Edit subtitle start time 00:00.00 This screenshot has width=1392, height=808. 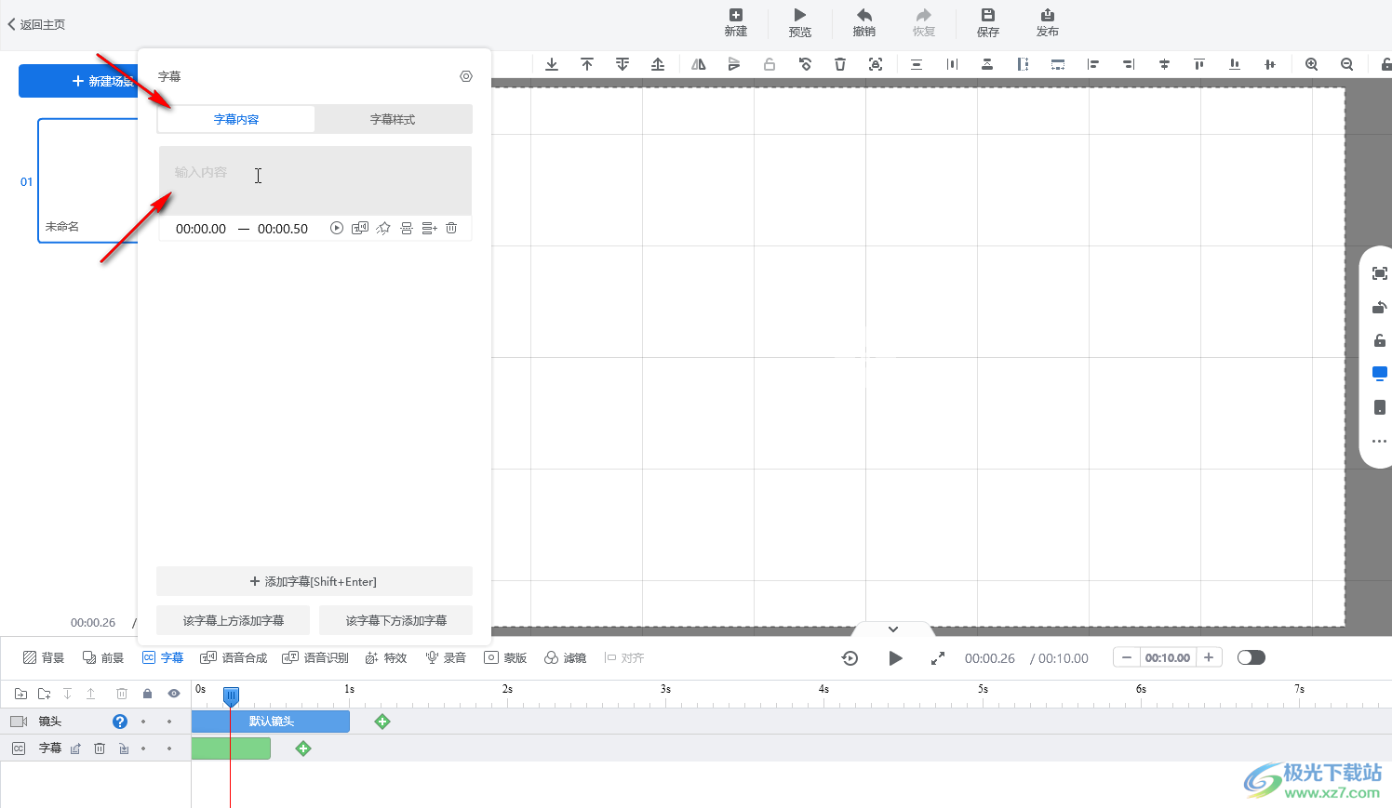click(201, 228)
